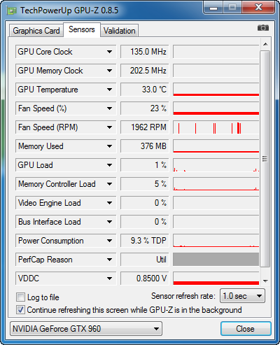Minimize the GPU-Z window
This screenshot has width=280, height=345.
[x=213, y=8]
